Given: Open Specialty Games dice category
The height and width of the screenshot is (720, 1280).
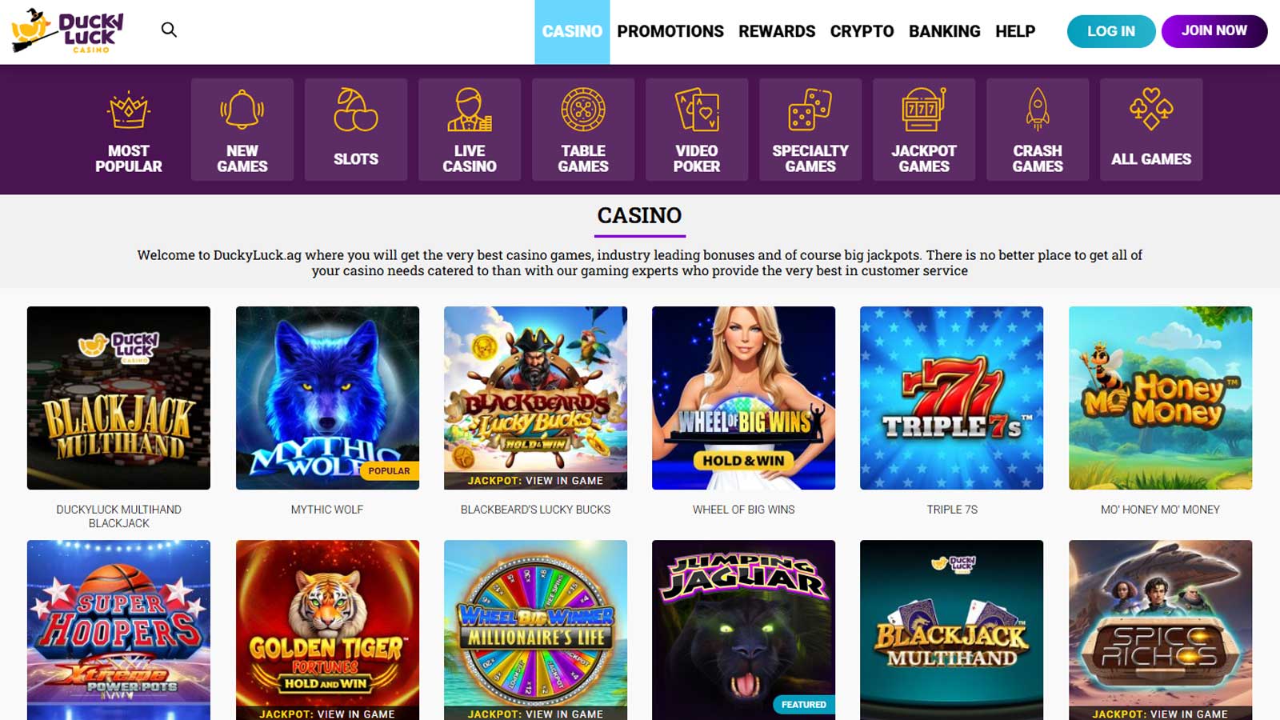Looking at the screenshot, I should click(810, 130).
